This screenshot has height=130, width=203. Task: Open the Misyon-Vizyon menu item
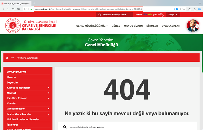click(133, 26)
